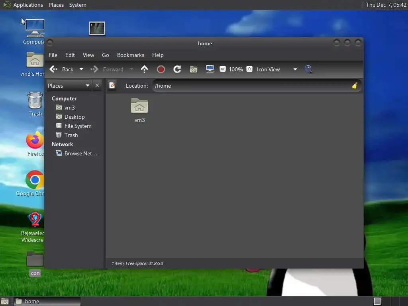This screenshot has width=408, height=306.
Task: Open the Help menu
Action: 158,55
